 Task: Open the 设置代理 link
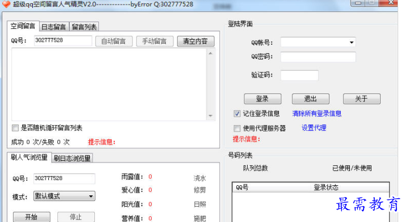point(314,128)
